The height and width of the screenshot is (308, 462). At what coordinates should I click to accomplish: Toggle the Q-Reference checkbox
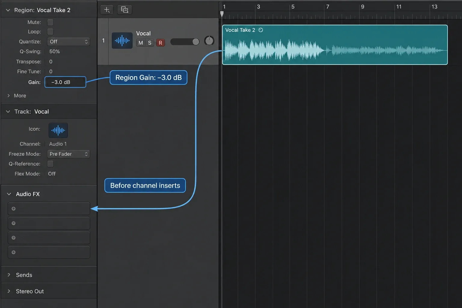click(x=50, y=164)
